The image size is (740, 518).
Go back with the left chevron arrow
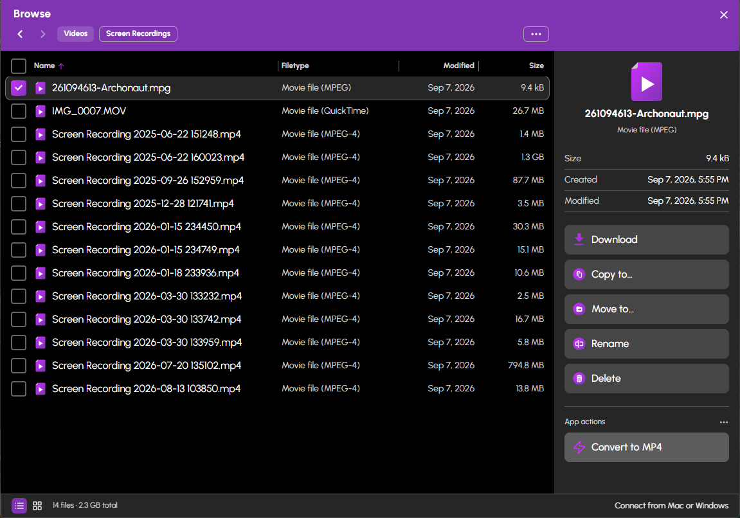[20, 34]
